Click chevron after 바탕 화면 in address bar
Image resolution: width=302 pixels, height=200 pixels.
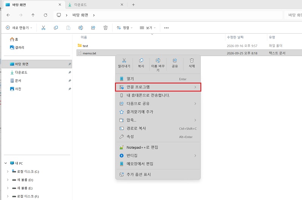pyautogui.click(x=94, y=15)
